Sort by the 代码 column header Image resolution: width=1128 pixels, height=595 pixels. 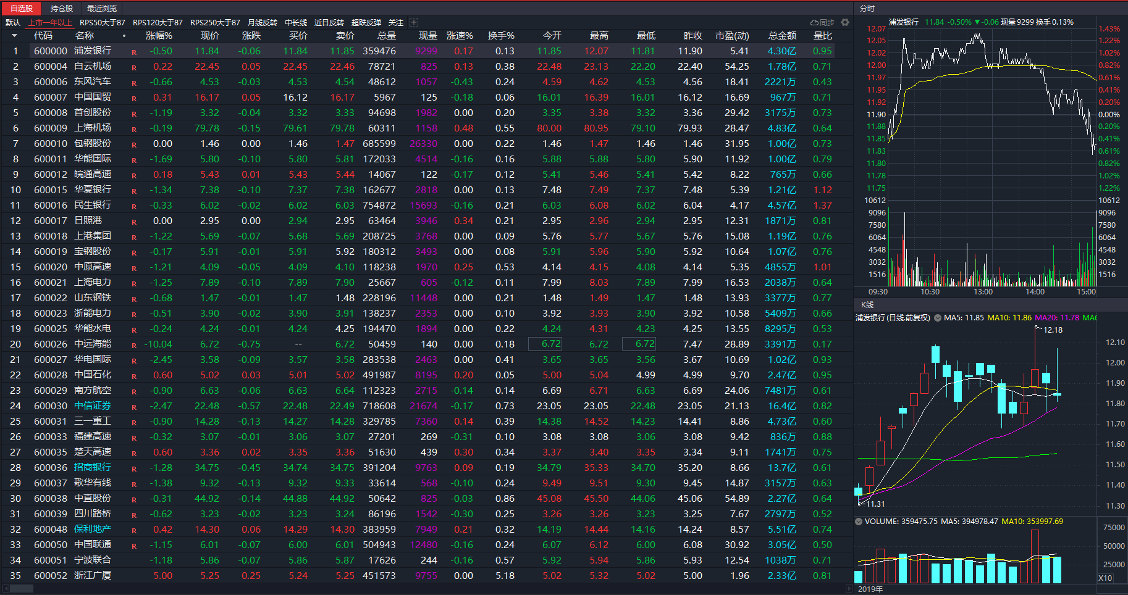pyautogui.click(x=43, y=36)
